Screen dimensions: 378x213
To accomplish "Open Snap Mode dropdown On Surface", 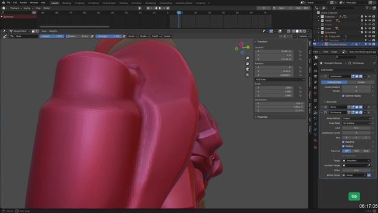I will pos(356,123).
